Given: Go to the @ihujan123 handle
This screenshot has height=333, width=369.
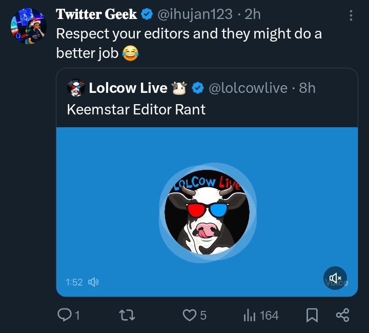Looking at the screenshot, I should tap(197, 15).
